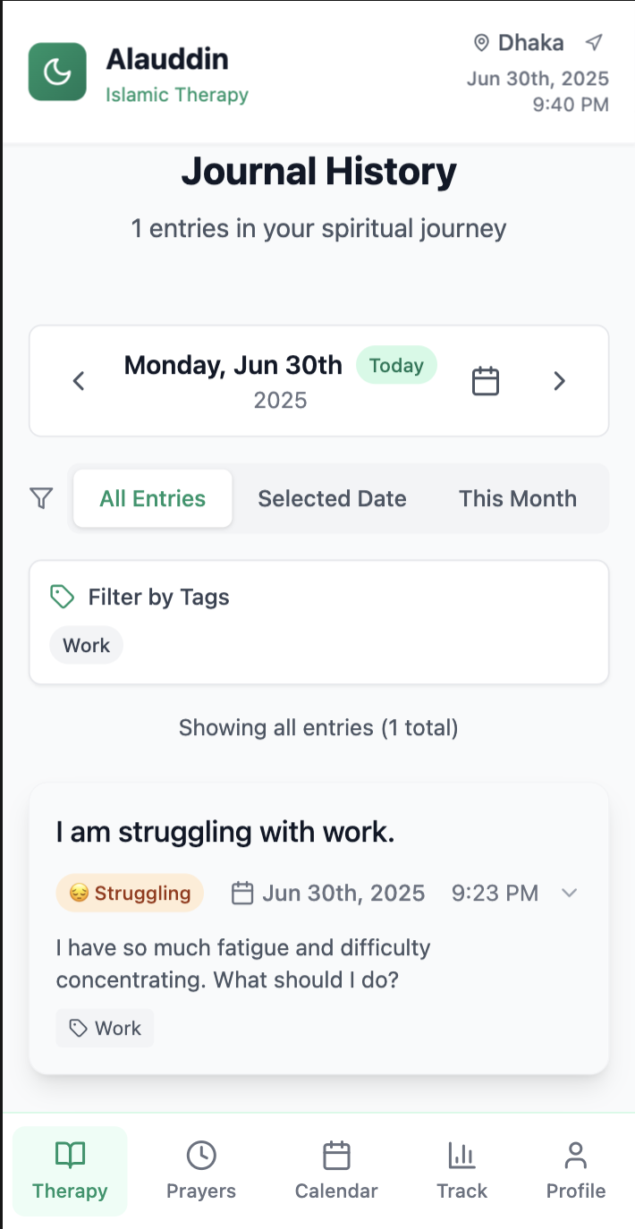Expand the journal entry with chevron
This screenshot has width=635, height=1229.
tap(570, 893)
